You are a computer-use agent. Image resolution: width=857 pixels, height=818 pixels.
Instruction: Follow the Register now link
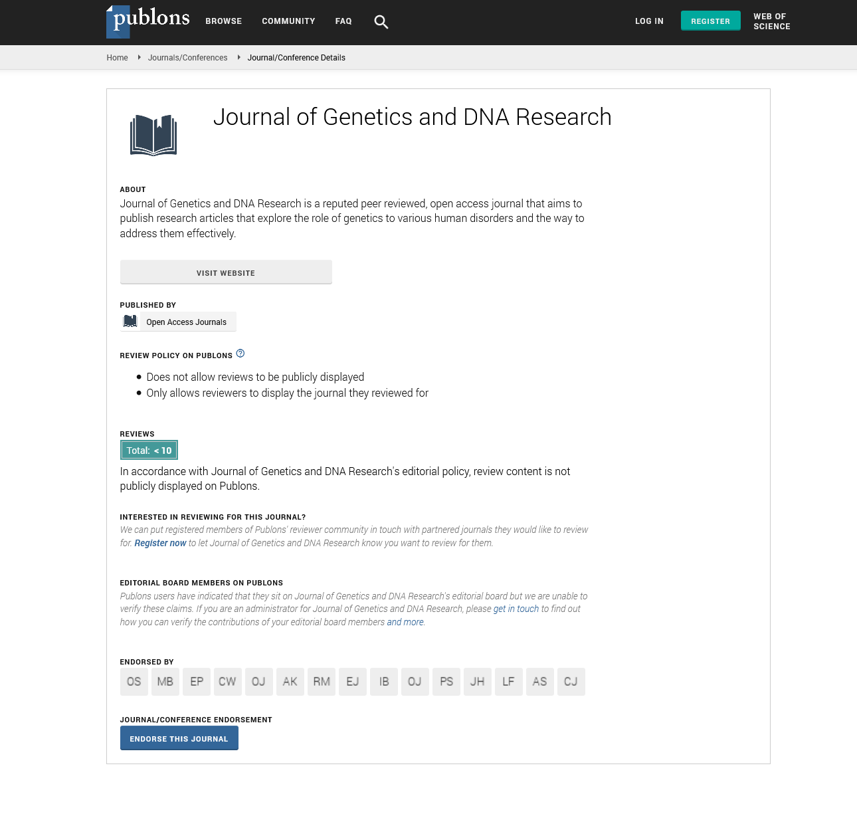pyautogui.click(x=160, y=544)
